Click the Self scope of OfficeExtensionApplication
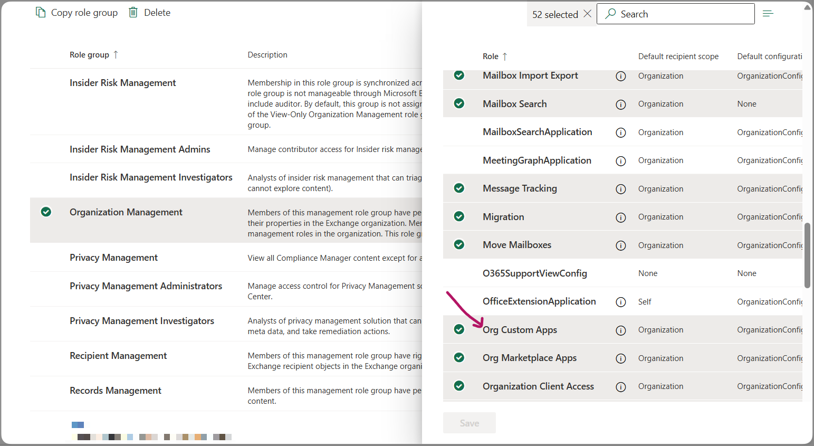 click(645, 302)
